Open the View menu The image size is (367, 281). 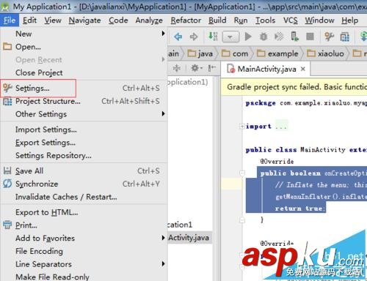click(x=53, y=20)
